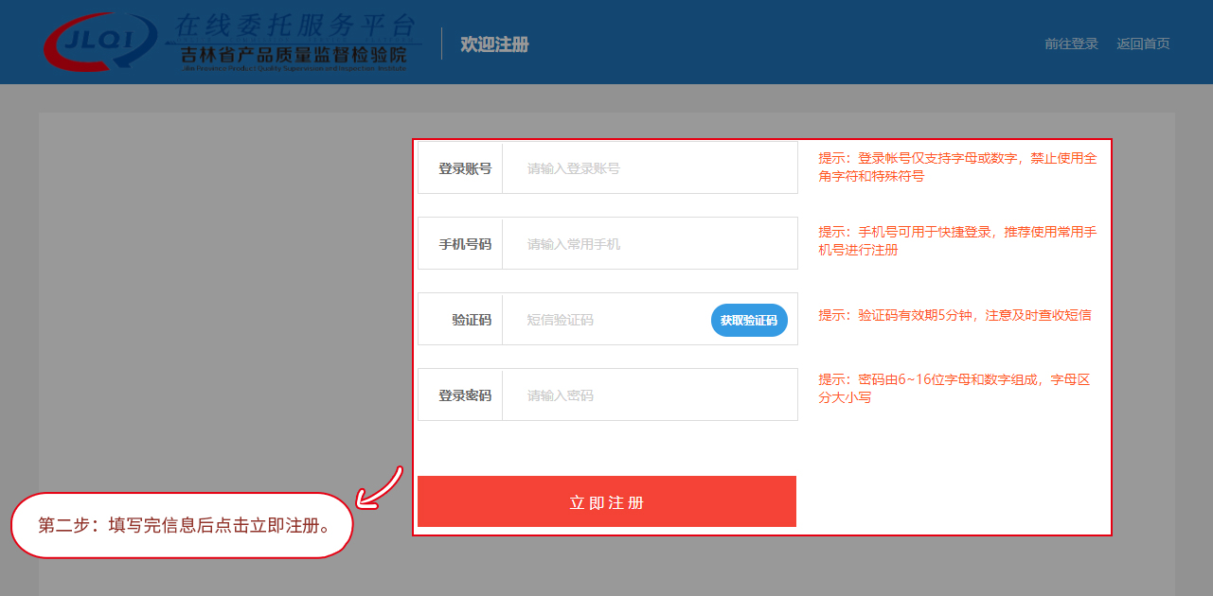Focus the 请输入常用手机 phone number field
This screenshot has width=1213, height=596.
pyautogui.click(x=649, y=244)
